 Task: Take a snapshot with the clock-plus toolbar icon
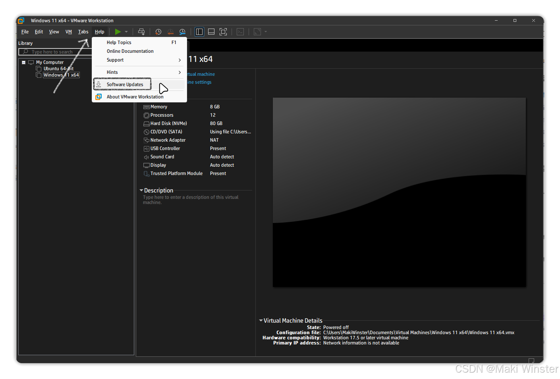point(158,32)
